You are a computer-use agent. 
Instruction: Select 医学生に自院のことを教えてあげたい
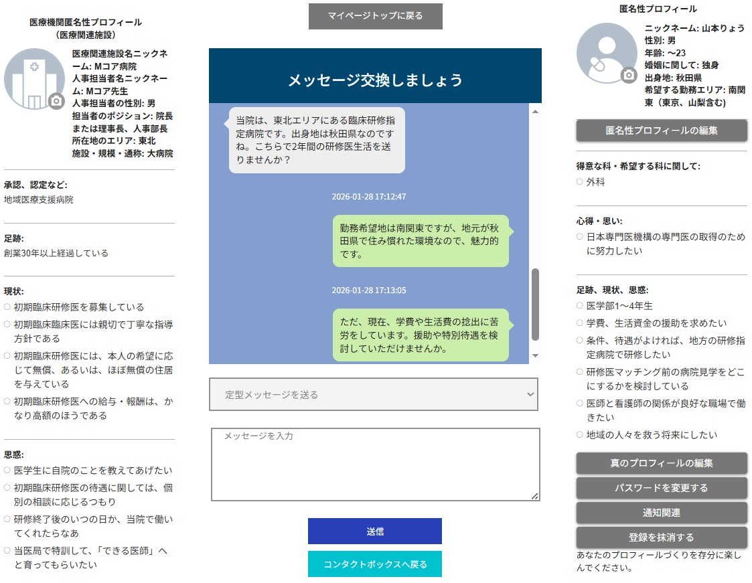[x=7, y=471]
